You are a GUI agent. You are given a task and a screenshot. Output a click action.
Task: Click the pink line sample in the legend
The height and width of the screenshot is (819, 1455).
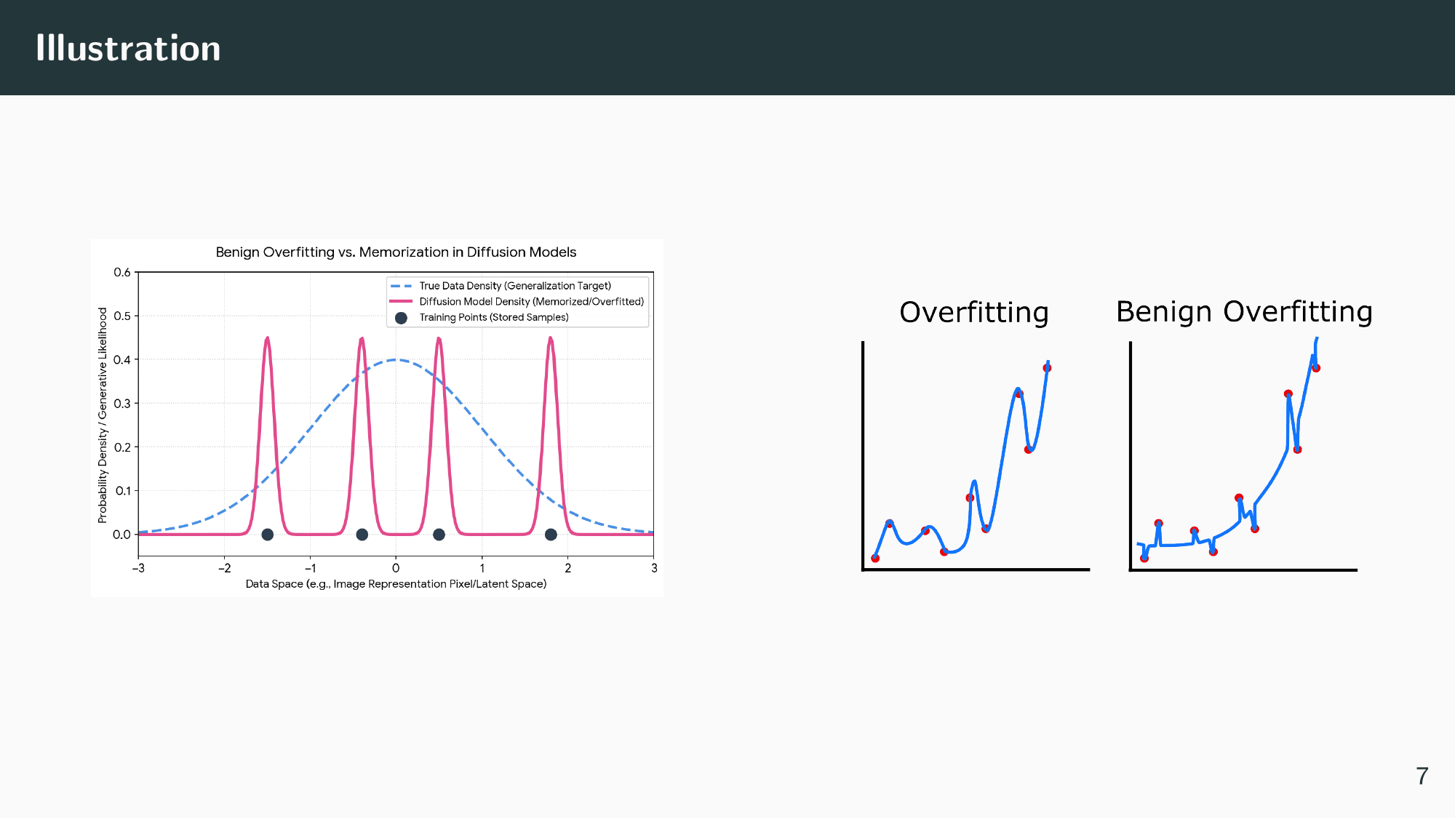coord(401,301)
